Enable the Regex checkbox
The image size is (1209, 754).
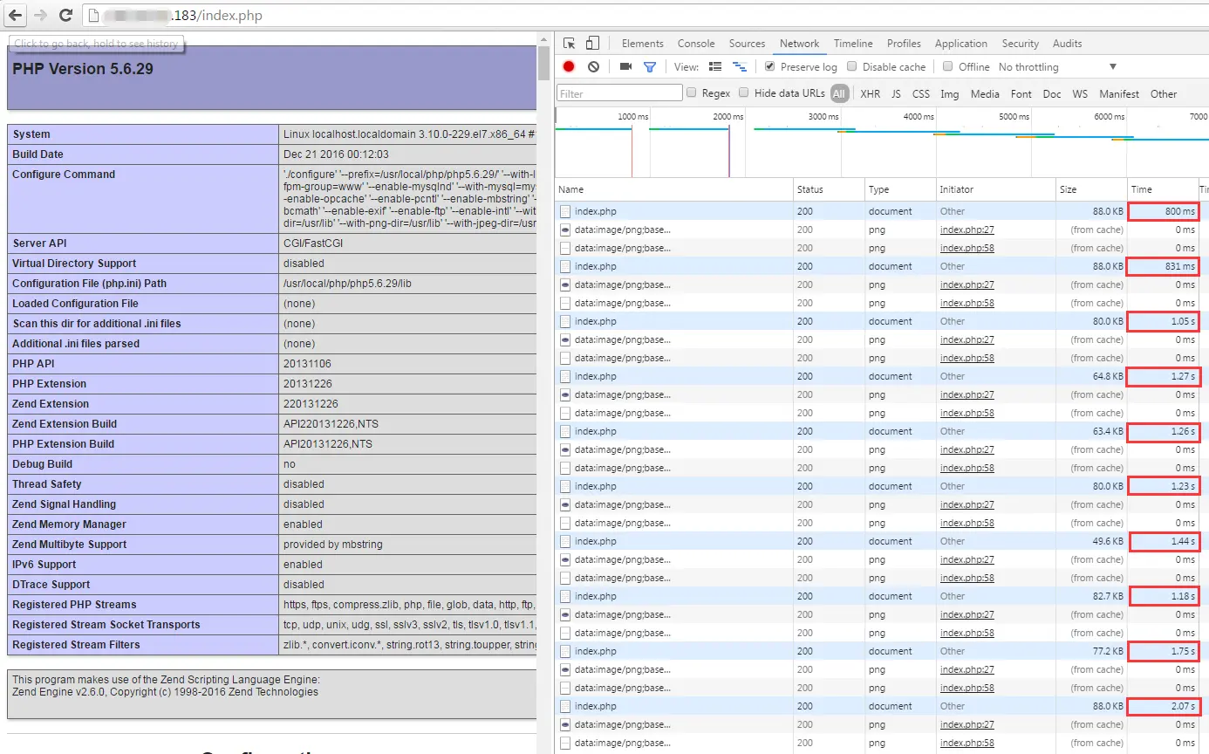[x=692, y=93]
